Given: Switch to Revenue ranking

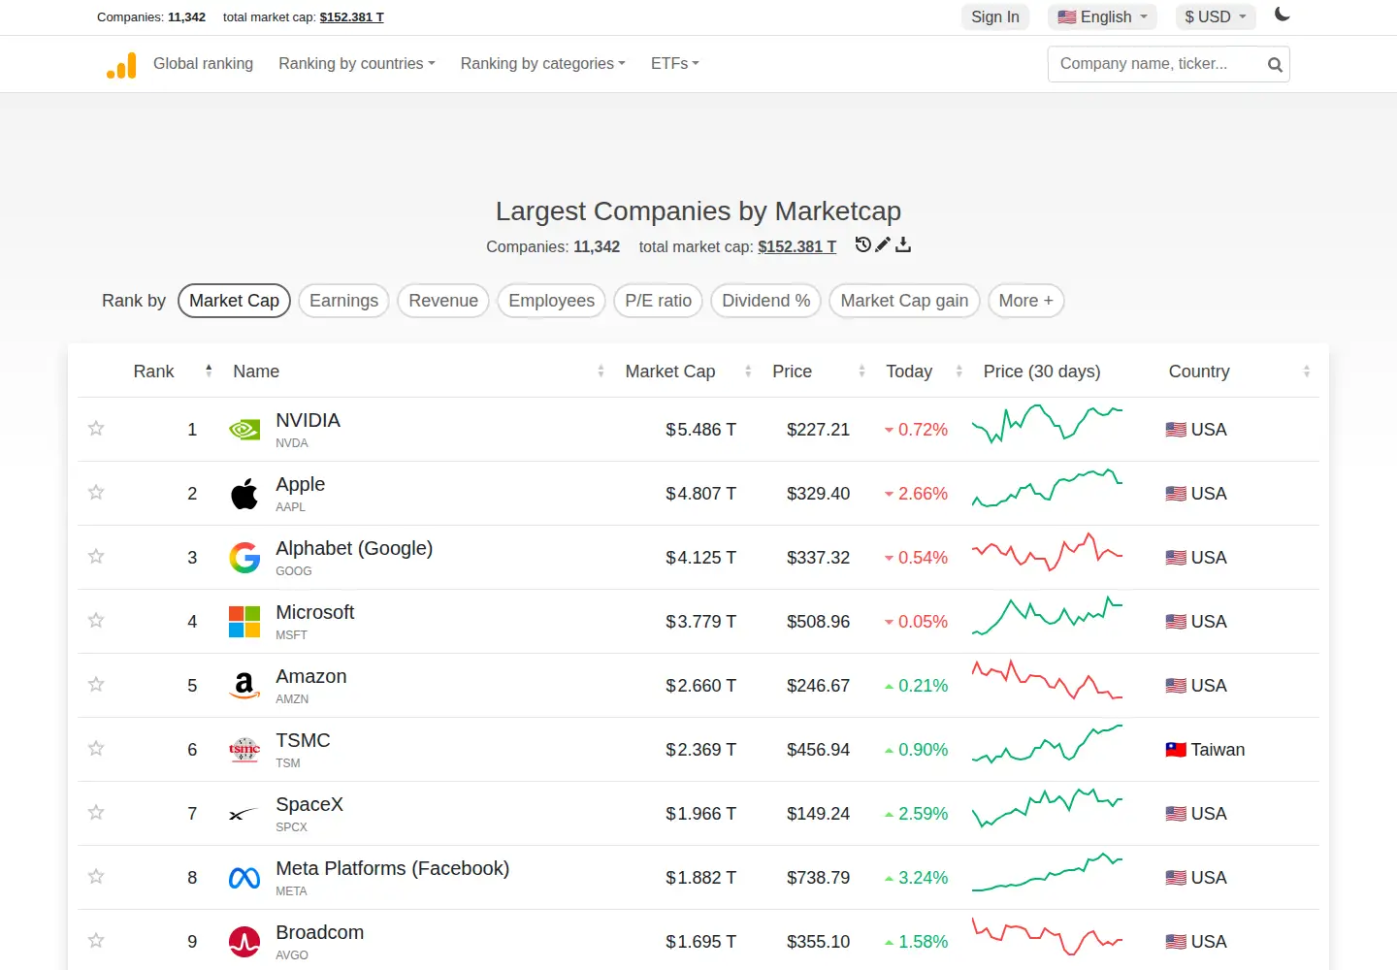Looking at the screenshot, I should pyautogui.click(x=443, y=301).
